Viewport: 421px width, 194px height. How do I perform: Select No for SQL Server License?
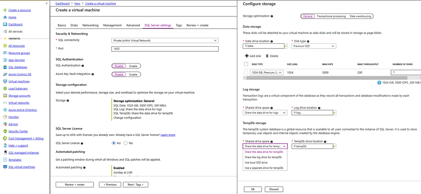tap(114, 143)
